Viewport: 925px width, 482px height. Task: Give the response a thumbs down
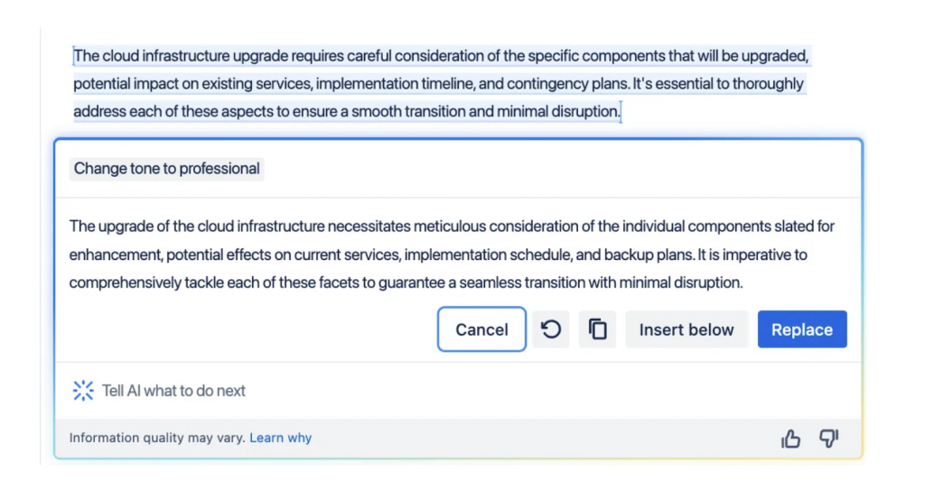point(828,439)
